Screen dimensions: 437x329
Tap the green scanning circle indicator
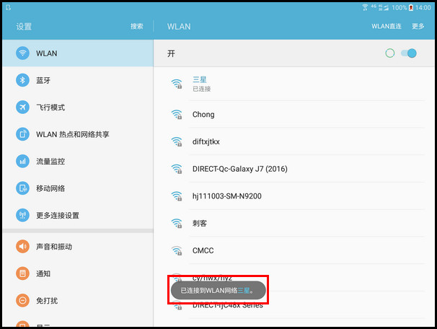390,53
